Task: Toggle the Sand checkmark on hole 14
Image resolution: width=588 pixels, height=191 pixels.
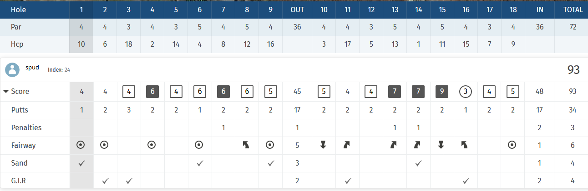Action: click(x=418, y=163)
